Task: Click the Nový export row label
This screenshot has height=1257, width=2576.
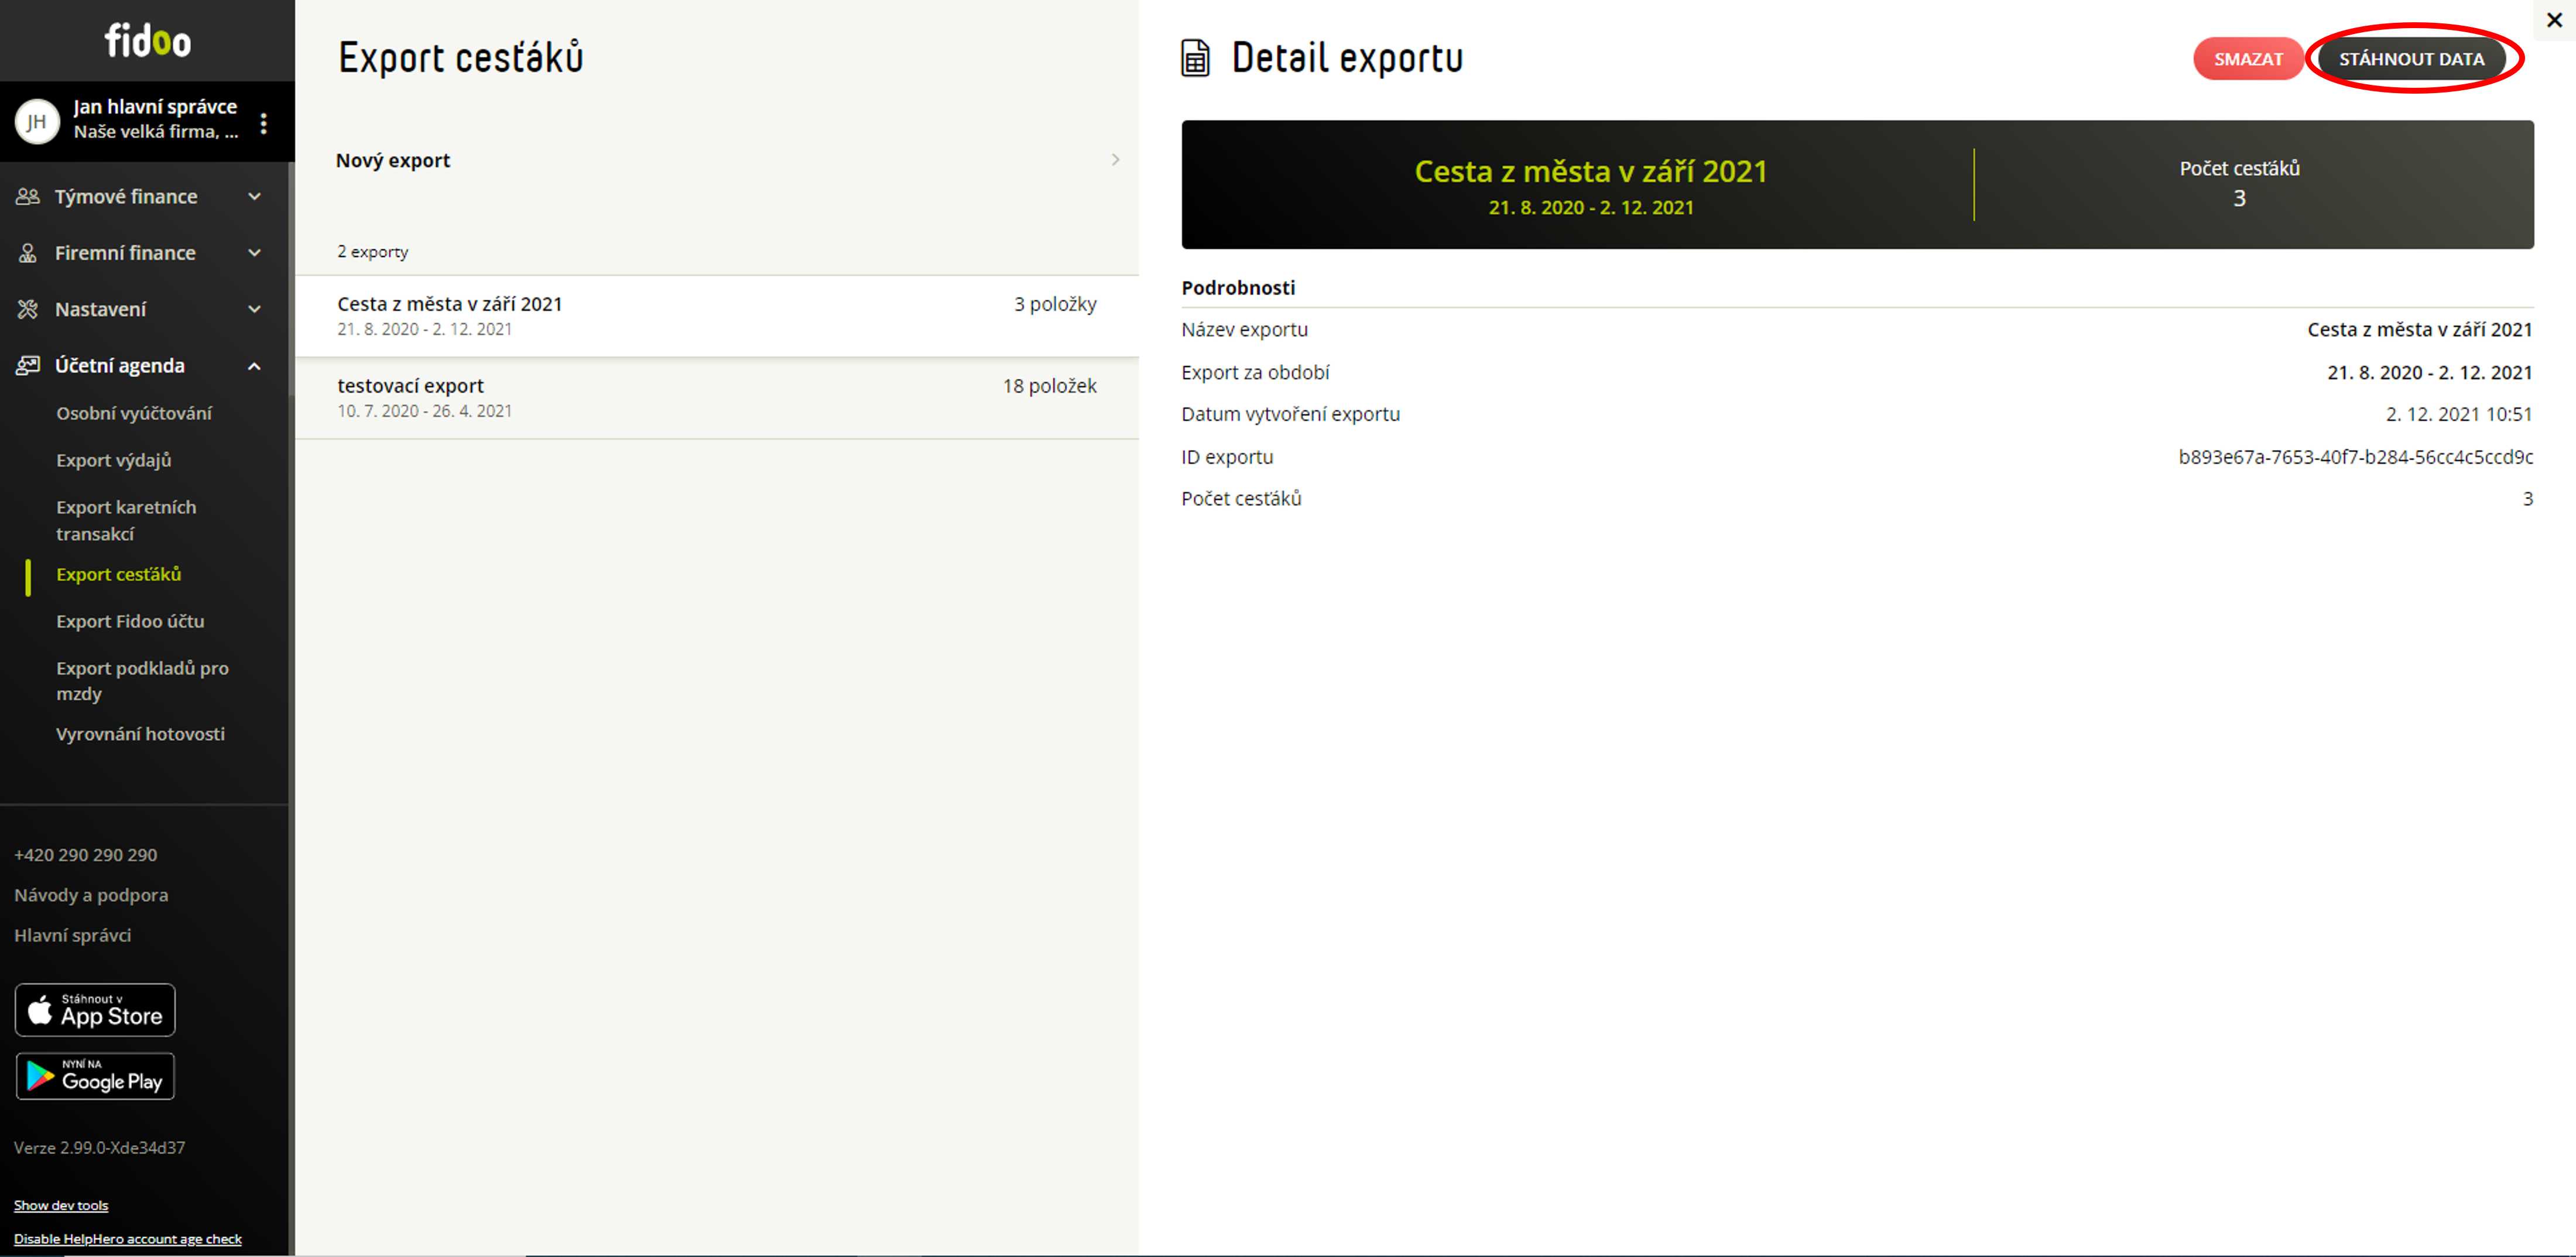Action: [393, 160]
